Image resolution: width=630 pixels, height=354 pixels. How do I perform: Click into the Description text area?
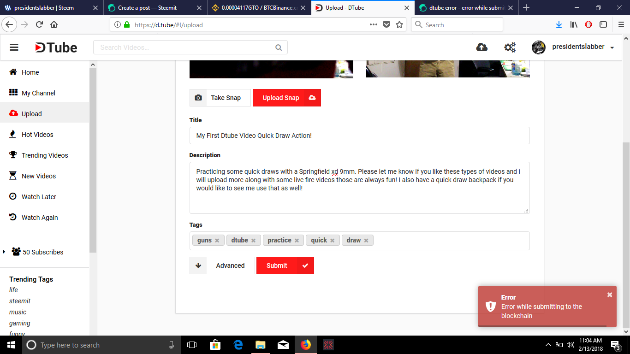click(x=359, y=188)
